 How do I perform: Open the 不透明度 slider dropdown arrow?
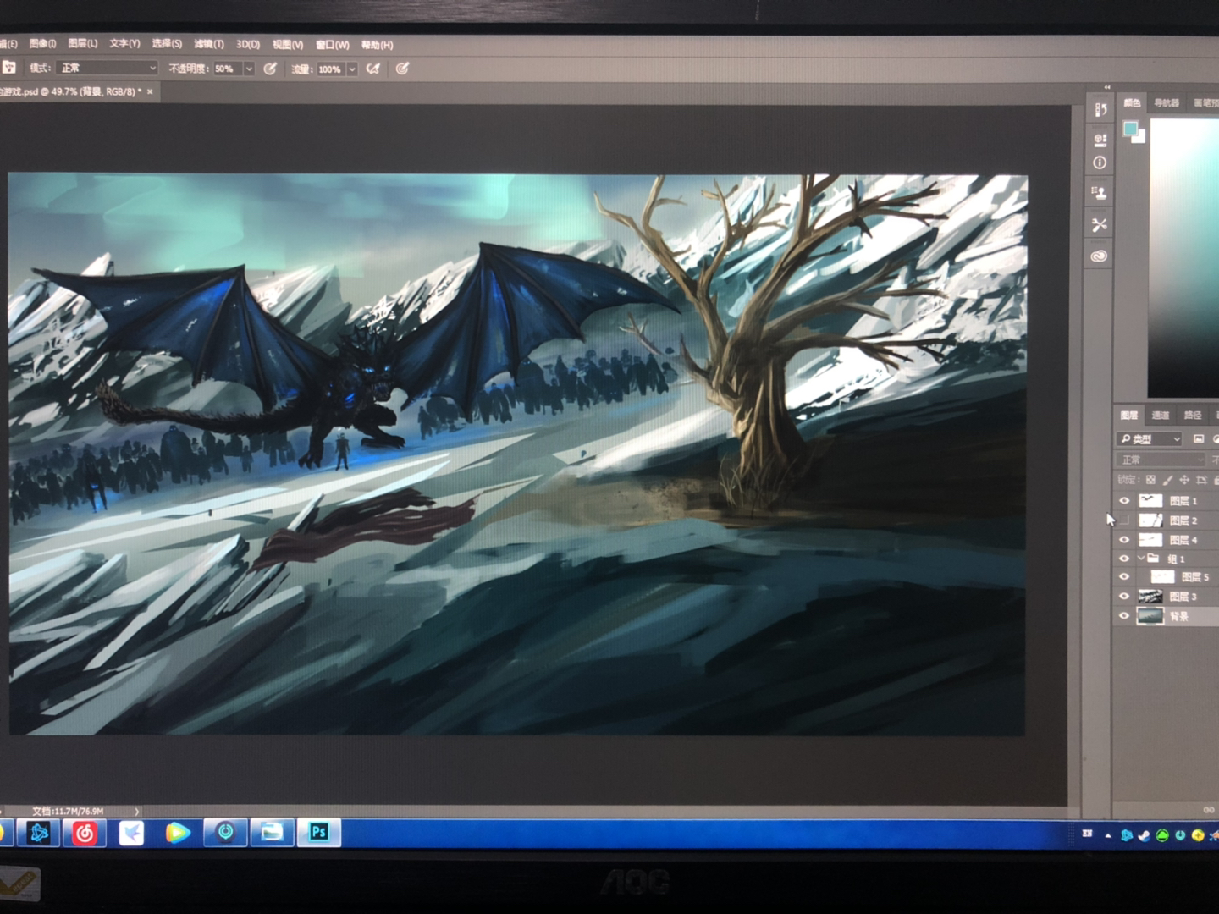point(249,69)
